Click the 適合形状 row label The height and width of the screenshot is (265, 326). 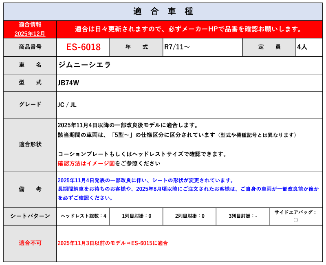coord(30,144)
